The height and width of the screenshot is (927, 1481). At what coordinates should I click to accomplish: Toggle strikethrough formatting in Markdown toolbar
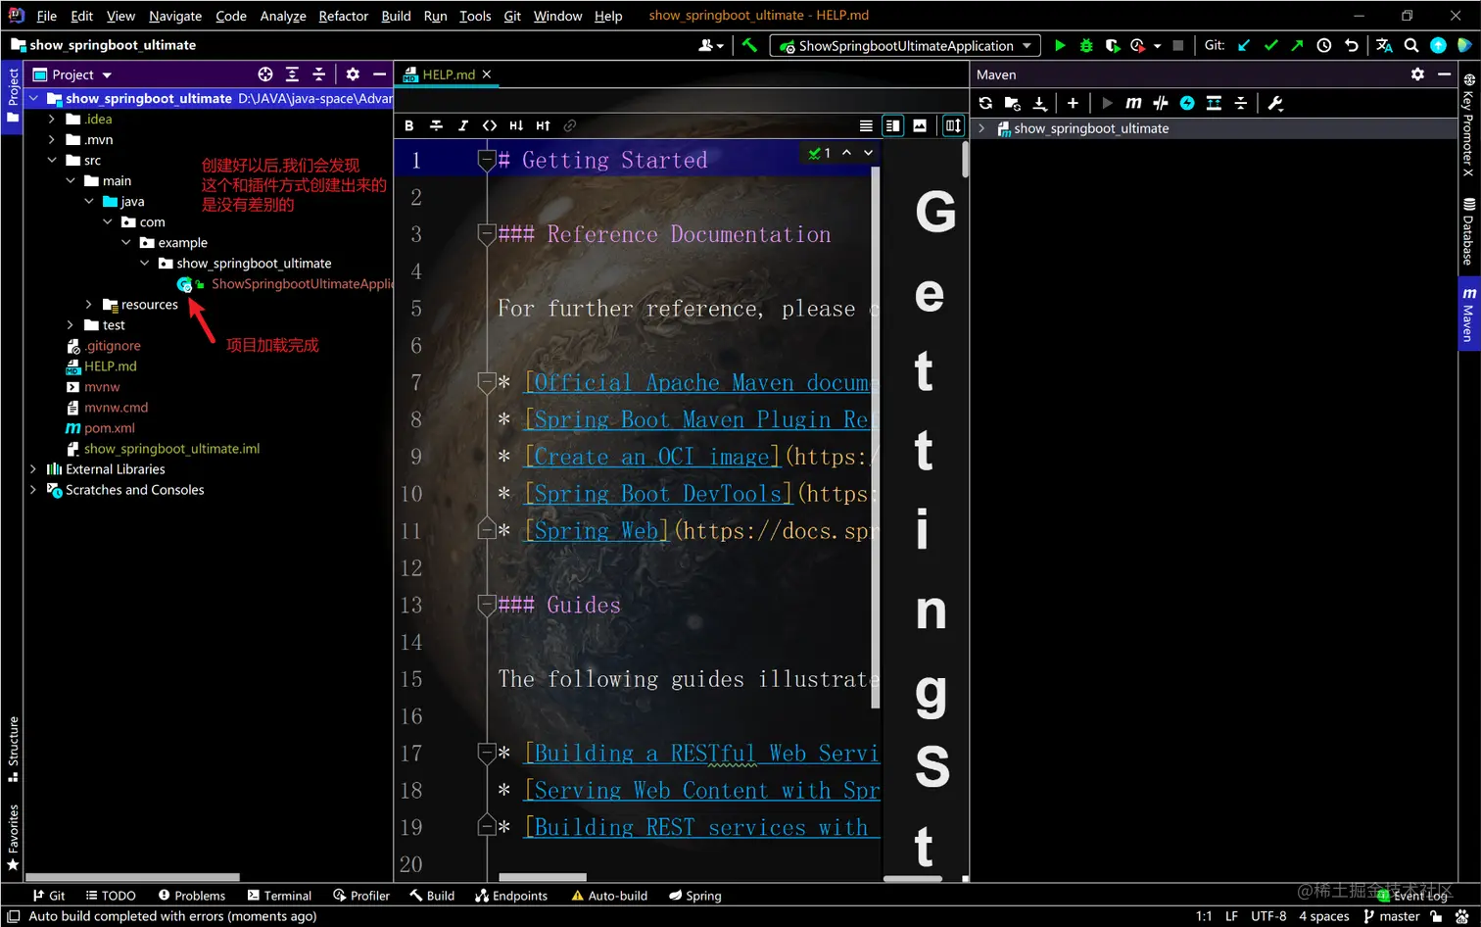click(x=436, y=125)
